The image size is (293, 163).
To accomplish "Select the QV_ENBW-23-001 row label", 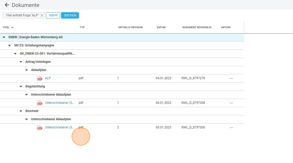I will click(x=47, y=54).
